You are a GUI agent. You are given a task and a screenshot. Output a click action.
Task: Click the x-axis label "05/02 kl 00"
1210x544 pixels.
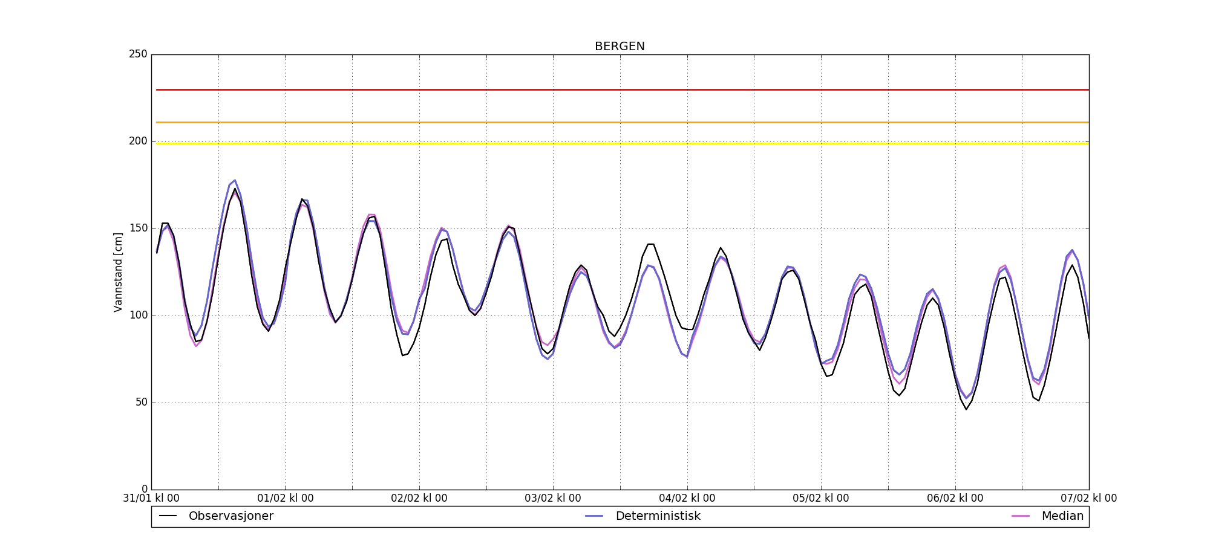[821, 499]
